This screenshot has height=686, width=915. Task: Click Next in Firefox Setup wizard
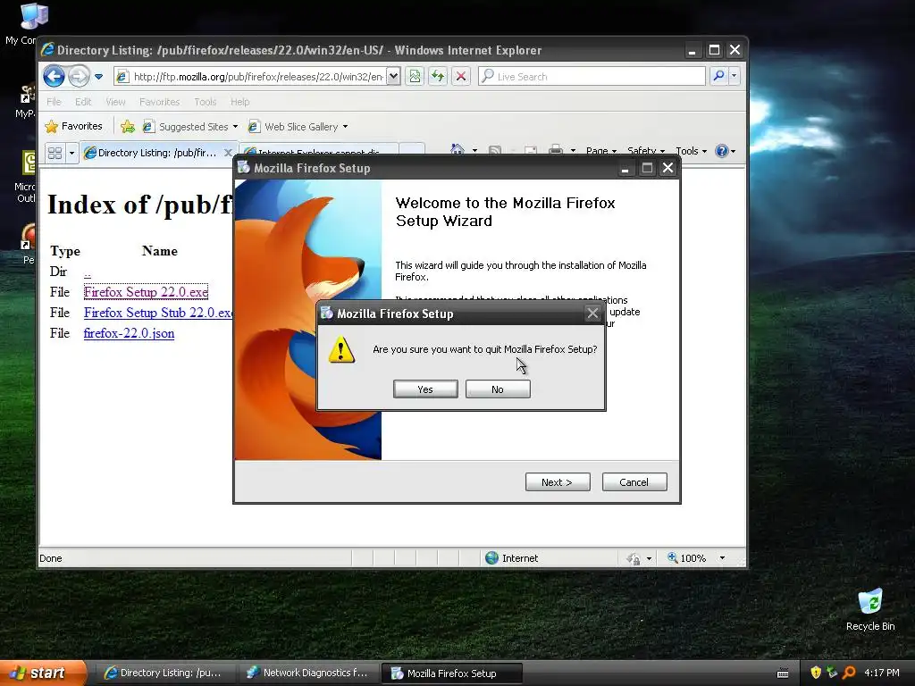click(x=558, y=481)
